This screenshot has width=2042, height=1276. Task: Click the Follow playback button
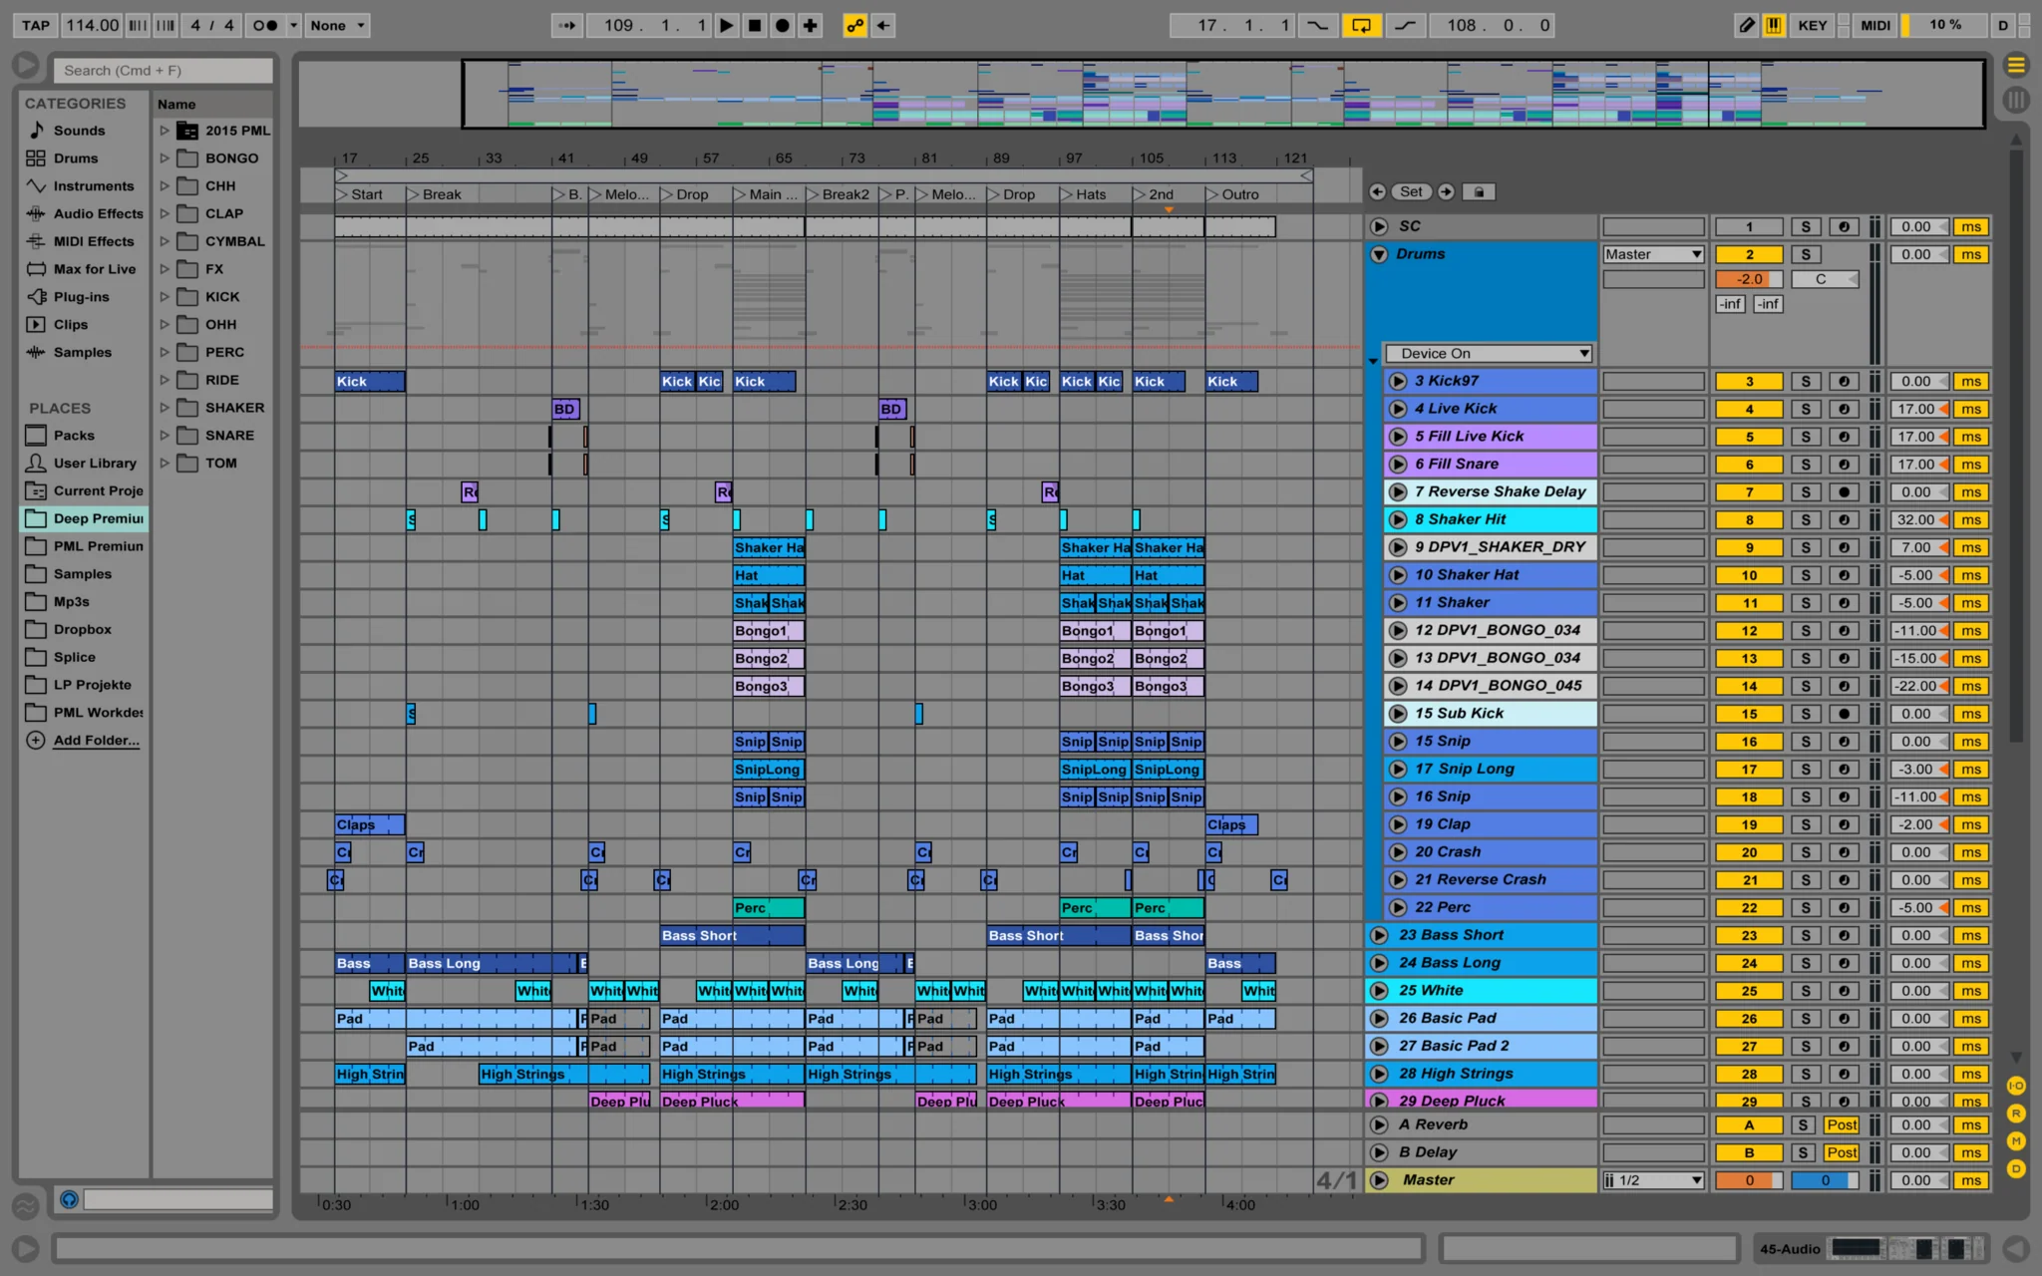click(567, 25)
